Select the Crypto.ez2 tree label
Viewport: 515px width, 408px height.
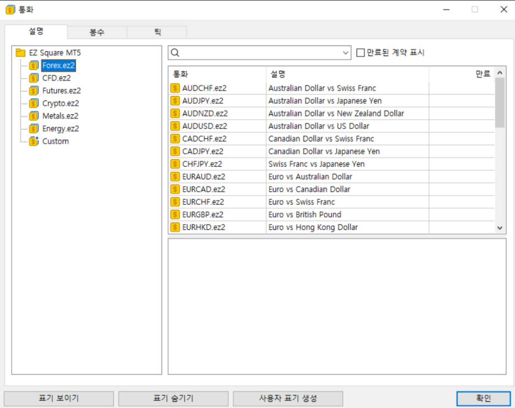coord(61,104)
